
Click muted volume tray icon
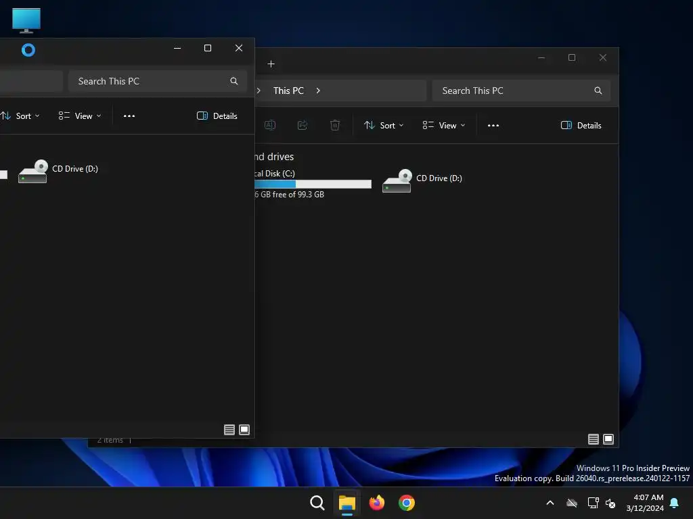(x=611, y=503)
